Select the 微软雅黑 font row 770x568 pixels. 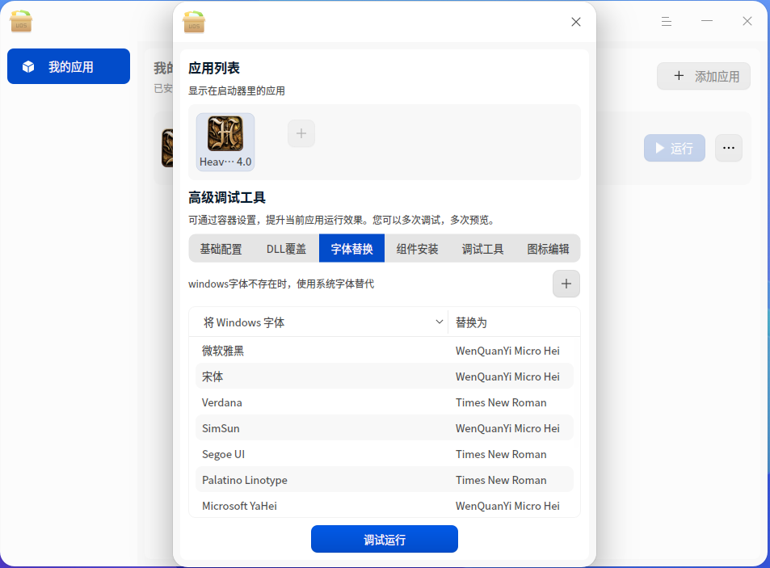coord(385,351)
